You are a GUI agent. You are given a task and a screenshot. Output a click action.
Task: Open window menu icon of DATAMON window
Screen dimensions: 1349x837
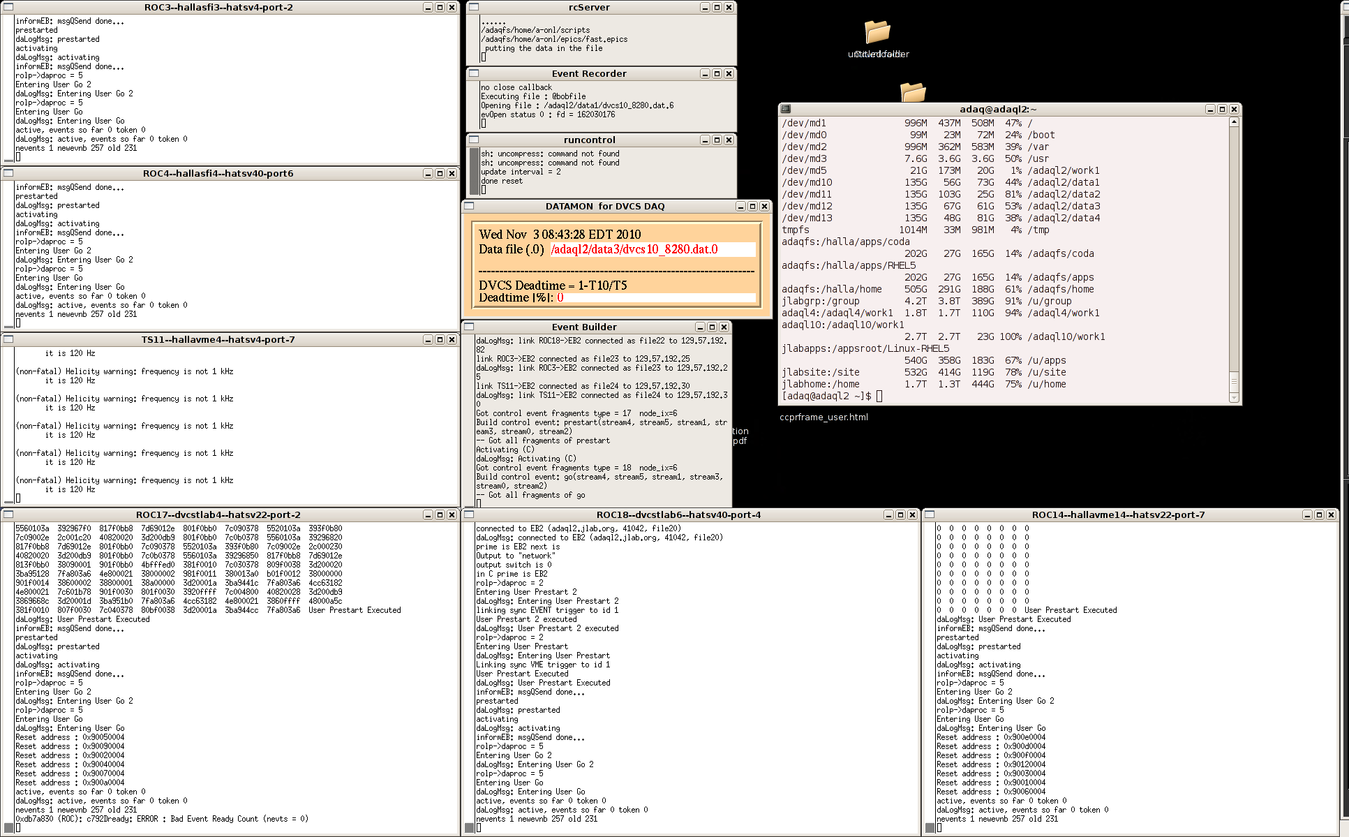(470, 206)
